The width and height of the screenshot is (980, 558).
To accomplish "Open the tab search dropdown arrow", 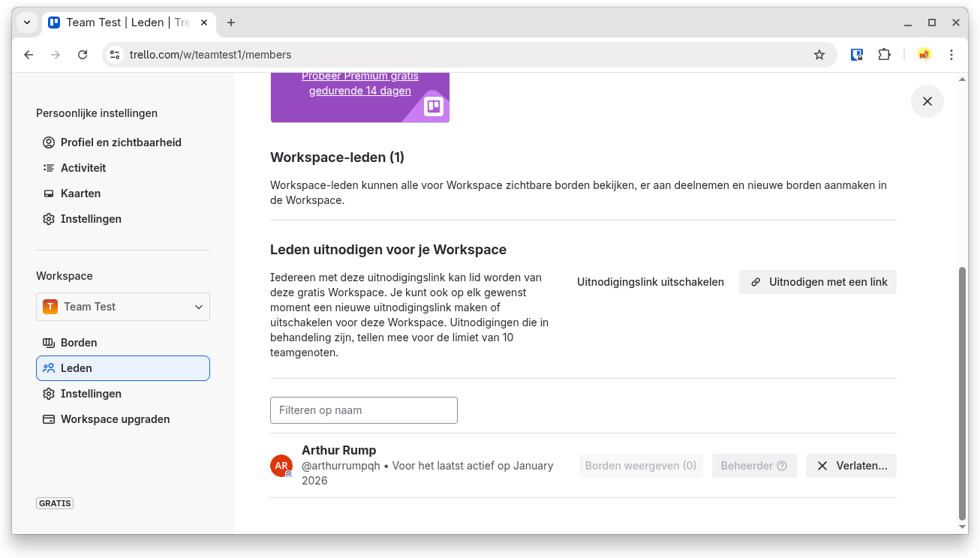I will (x=27, y=22).
